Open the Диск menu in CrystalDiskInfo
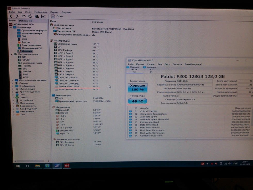253x190 pixels. (167, 64)
